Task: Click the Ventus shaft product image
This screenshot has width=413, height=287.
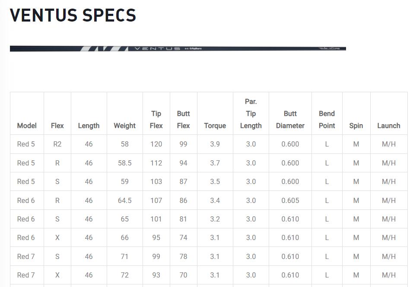Action: (x=178, y=49)
